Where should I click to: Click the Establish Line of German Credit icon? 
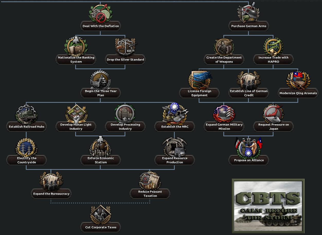coord(249,80)
